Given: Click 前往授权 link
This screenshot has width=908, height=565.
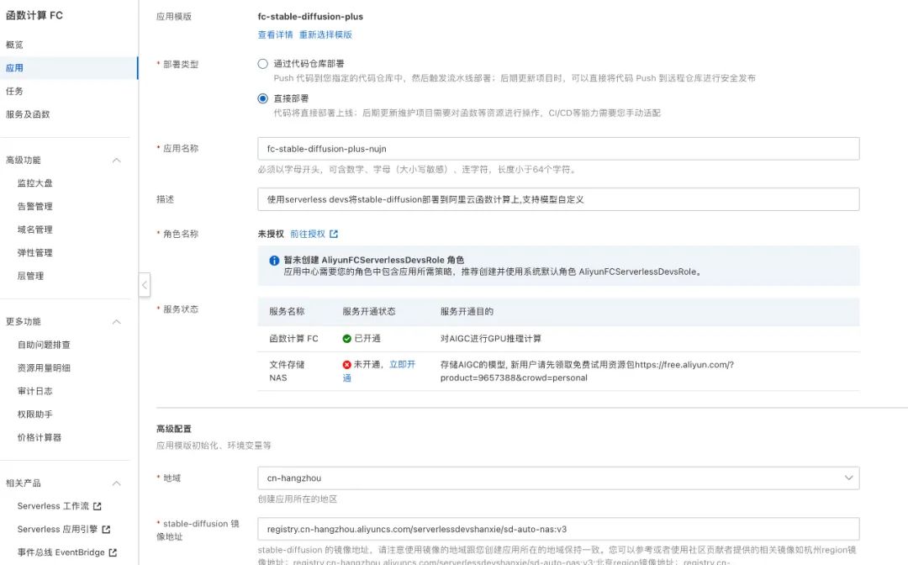Looking at the screenshot, I should click(308, 234).
